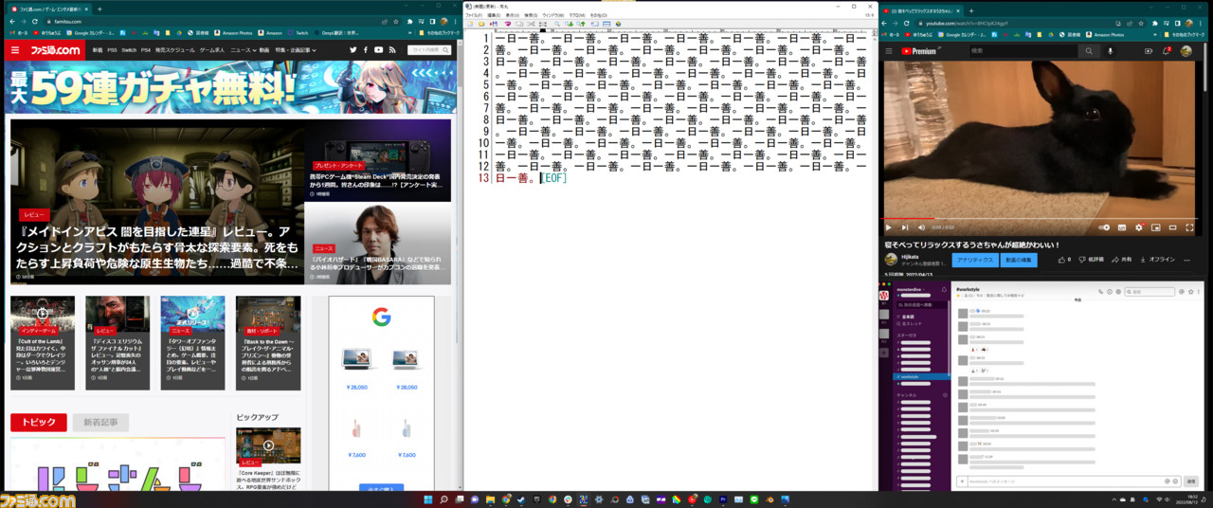This screenshot has width=1213, height=508.
Task: Open the 発売スケジュール link in Famitsu nav
Action: click(175, 49)
